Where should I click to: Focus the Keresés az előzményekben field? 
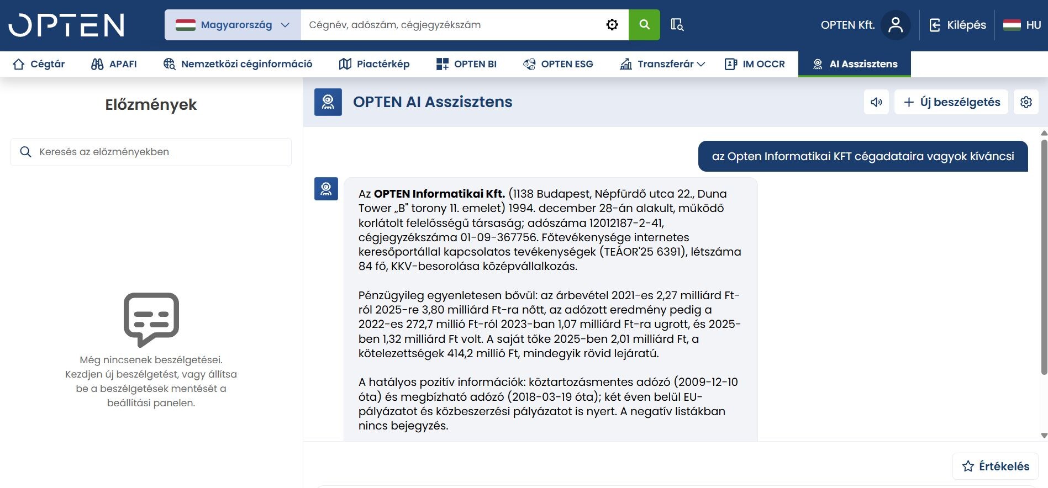tap(151, 152)
